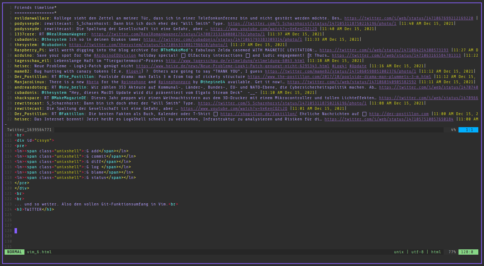Click the #beta hashtag in ManjaroLinux tweet
Screen dimensions: 484x266
pos(92,82)
